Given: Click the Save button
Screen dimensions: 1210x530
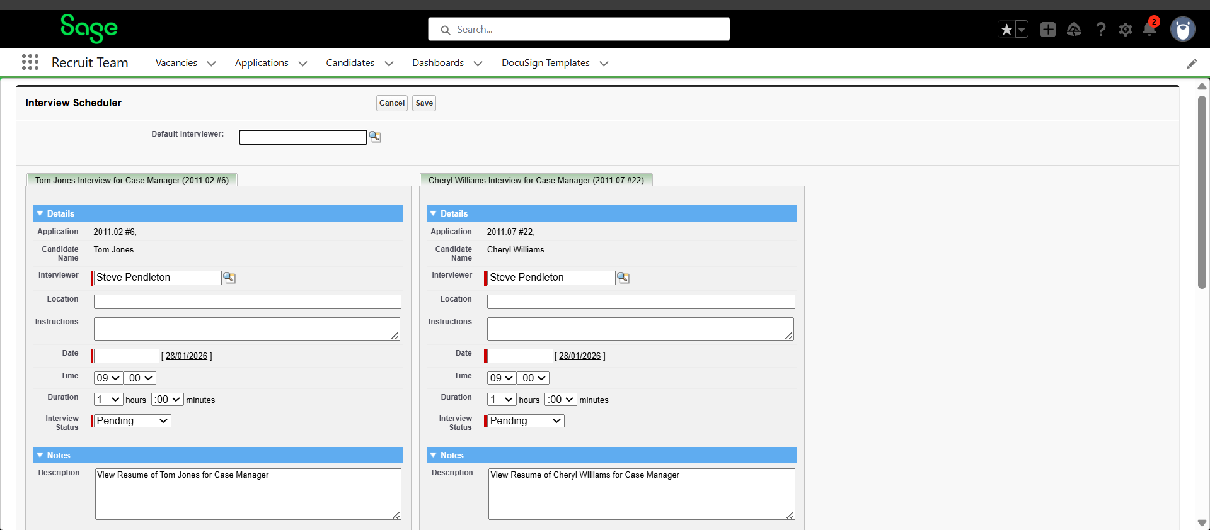Looking at the screenshot, I should [424, 103].
